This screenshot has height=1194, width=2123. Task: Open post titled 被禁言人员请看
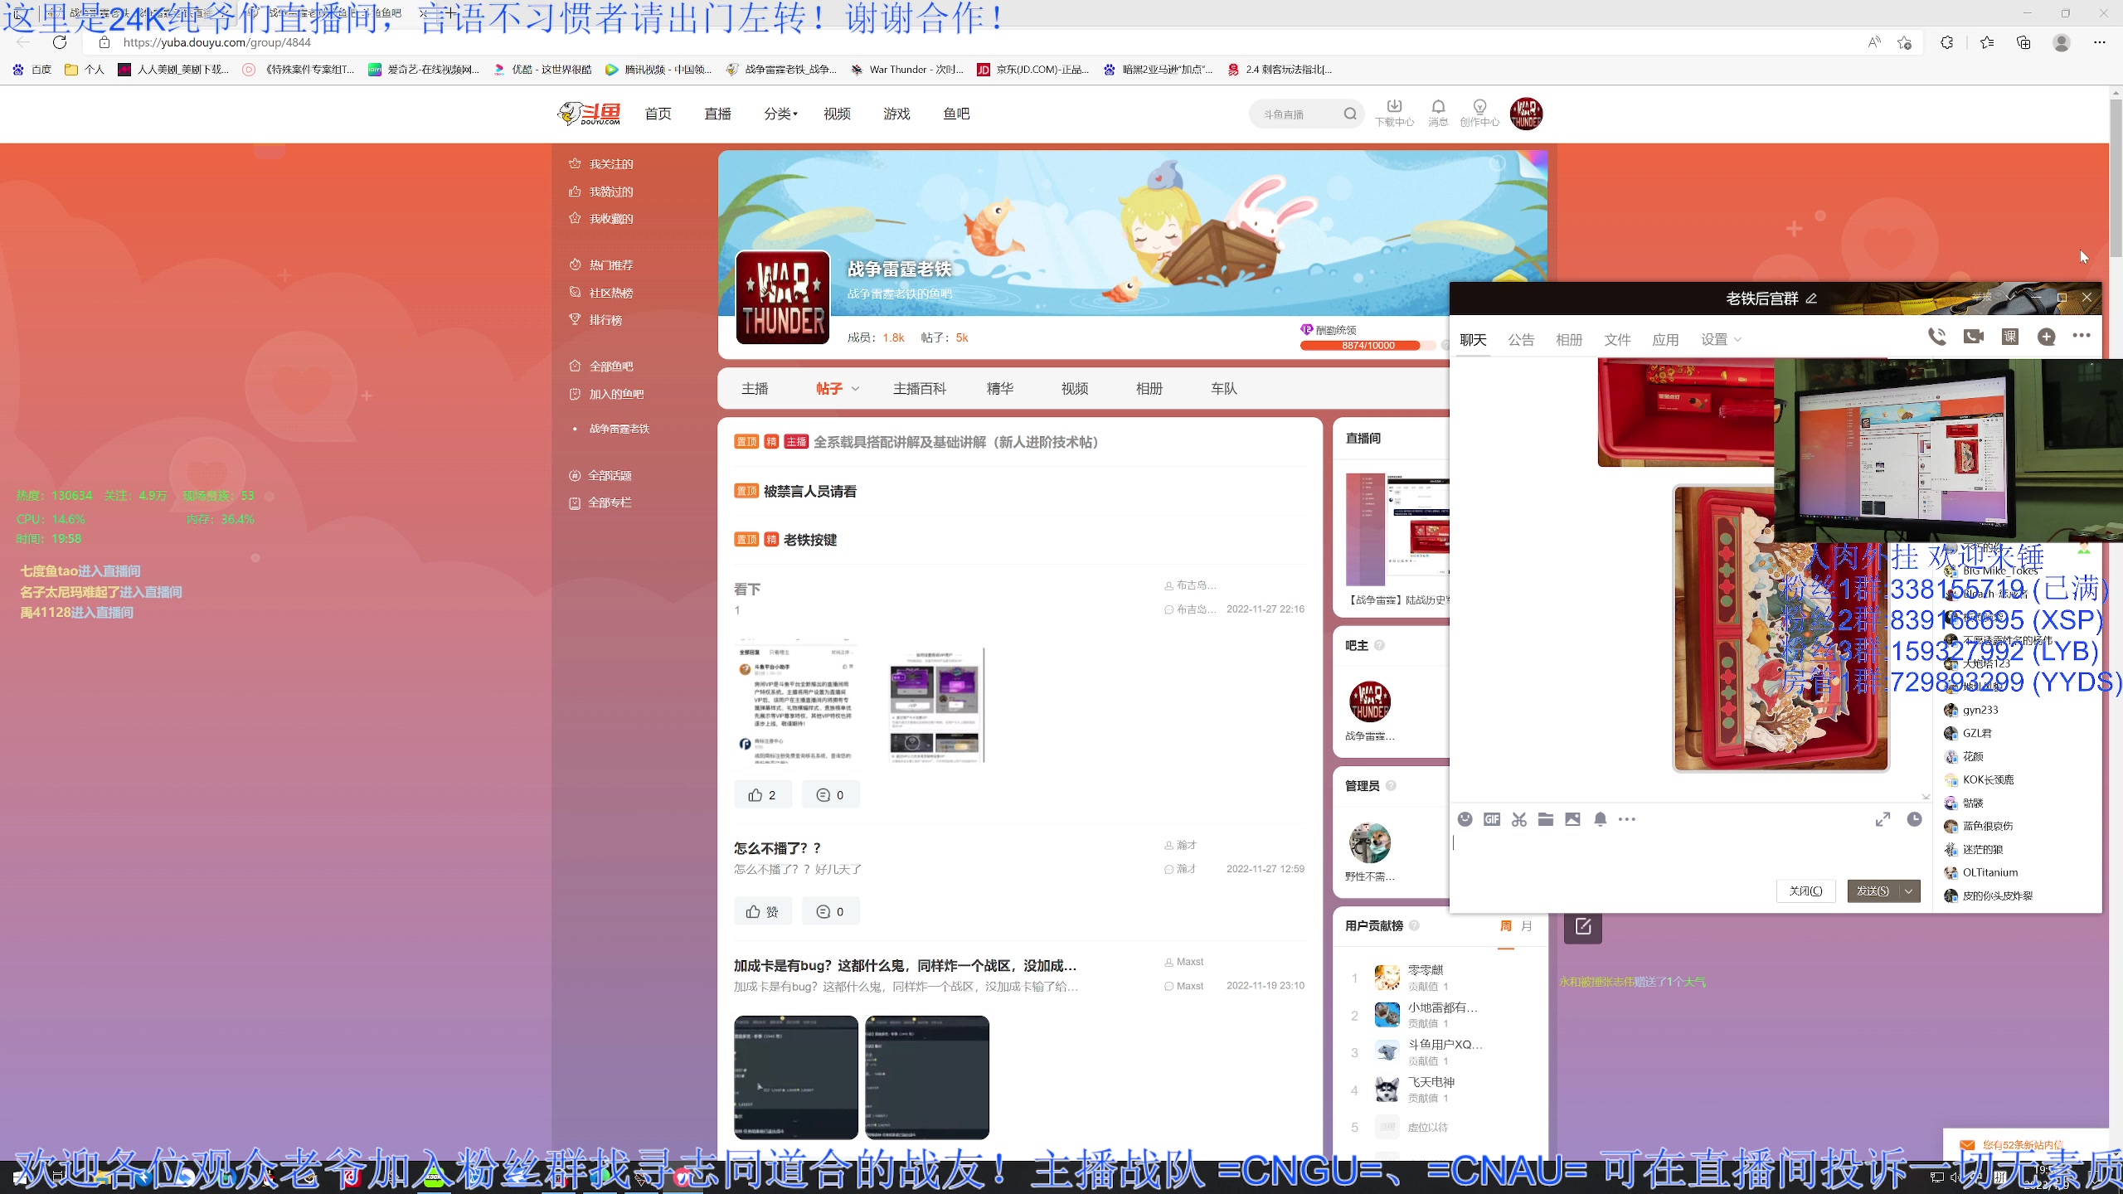[x=809, y=492]
